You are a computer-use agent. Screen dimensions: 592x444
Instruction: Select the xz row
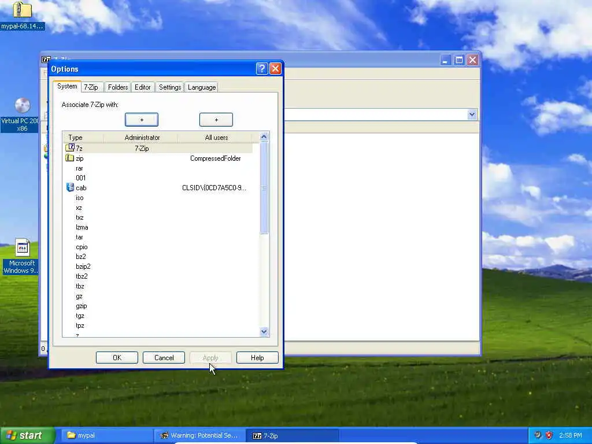157,208
